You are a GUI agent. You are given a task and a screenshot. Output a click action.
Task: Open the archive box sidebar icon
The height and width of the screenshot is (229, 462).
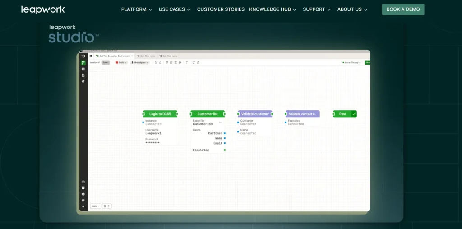[83, 188]
